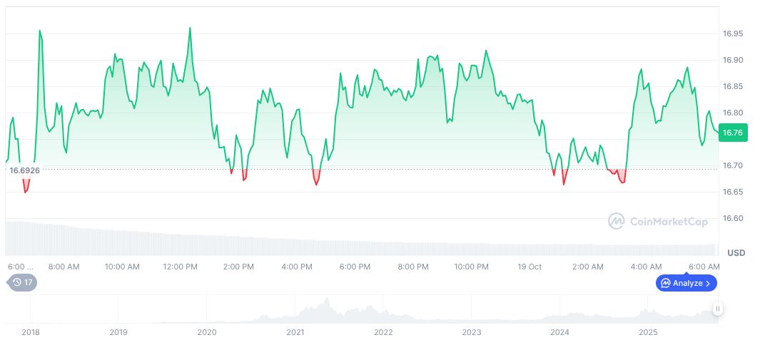This screenshot has width=765, height=340.
Task: Grab the range slider handle at right end
Action: [717, 309]
